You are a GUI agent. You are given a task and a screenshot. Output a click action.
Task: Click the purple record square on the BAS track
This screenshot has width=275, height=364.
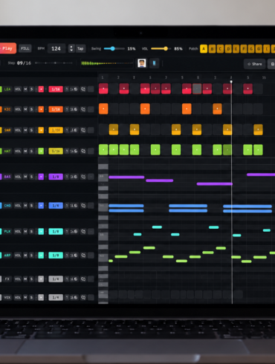click(x=41, y=177)
